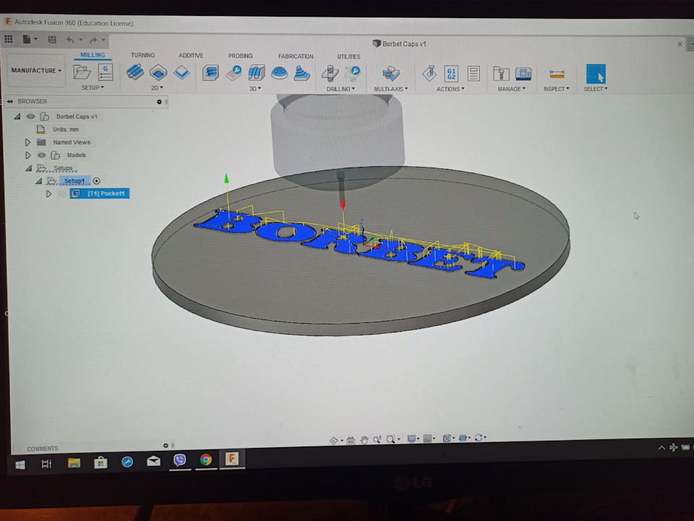Click the Post Process G1 G2 icon
The image size is (694, 521).
pos(451,74)
